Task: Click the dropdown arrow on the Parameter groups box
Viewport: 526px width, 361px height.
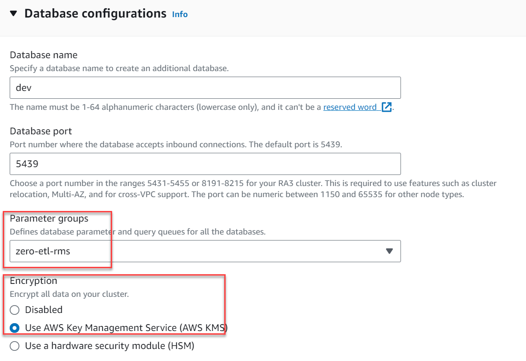Action: click(389, 251)
